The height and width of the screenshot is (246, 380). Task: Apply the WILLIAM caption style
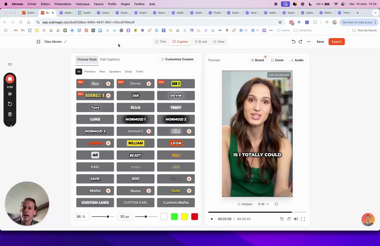click(x=135, y=143)
